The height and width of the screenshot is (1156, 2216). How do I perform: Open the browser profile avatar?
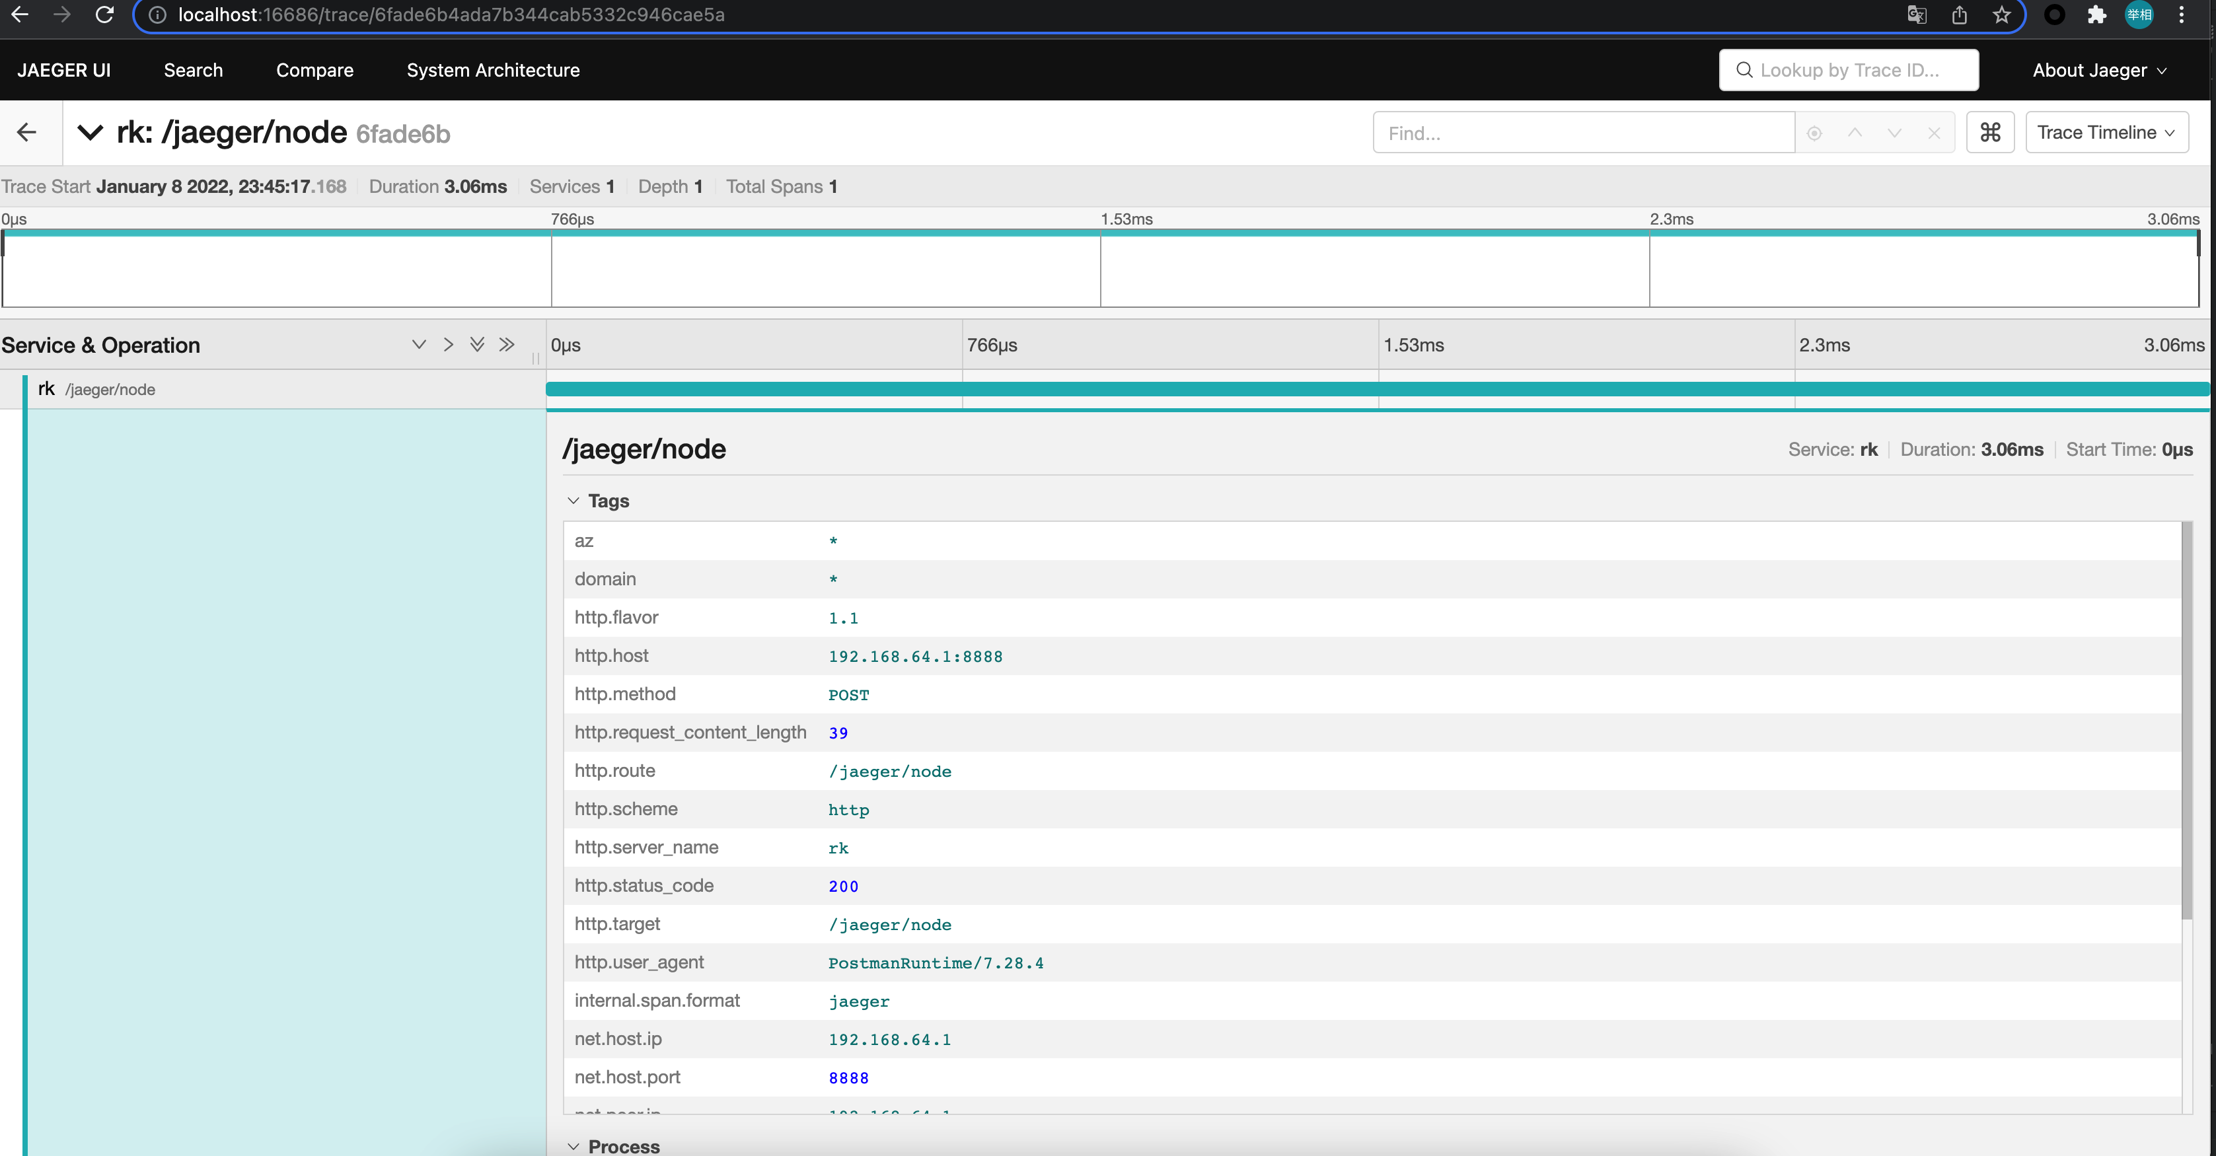tap(2139, 15)
